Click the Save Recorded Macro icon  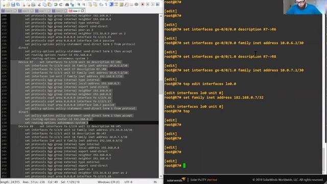coord(158,5)
